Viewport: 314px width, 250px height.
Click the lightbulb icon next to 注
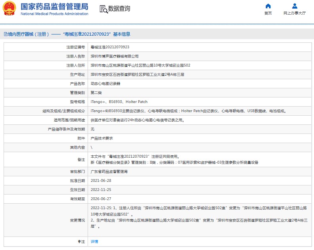(79, 242)
